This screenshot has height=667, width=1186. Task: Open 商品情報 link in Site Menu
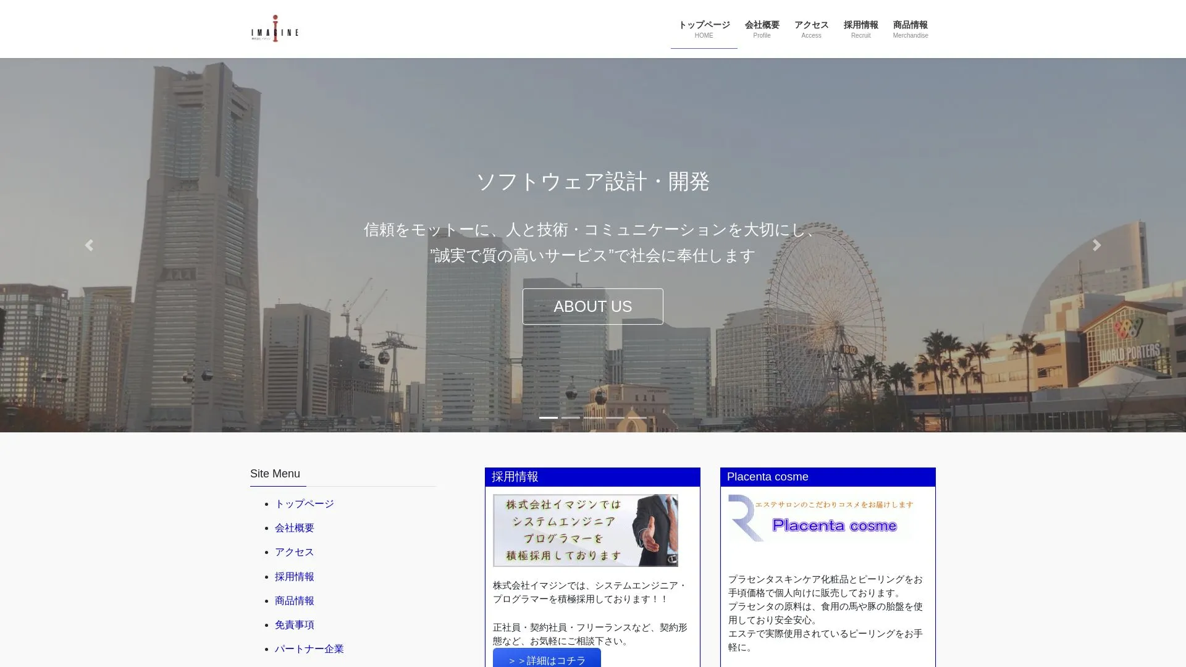click(295, 601)
